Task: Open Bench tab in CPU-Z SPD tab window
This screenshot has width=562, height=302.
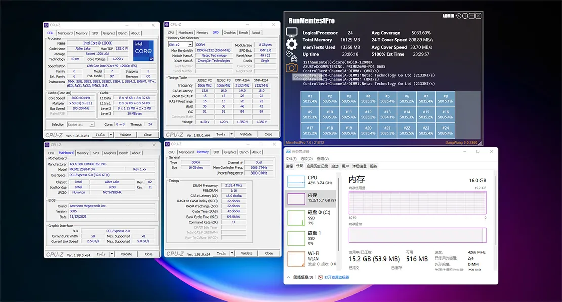Action: click(244, 32)
